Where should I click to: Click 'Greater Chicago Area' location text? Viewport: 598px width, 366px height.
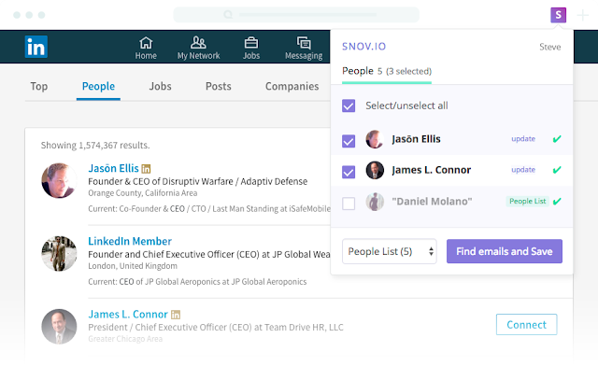(125, 339)
